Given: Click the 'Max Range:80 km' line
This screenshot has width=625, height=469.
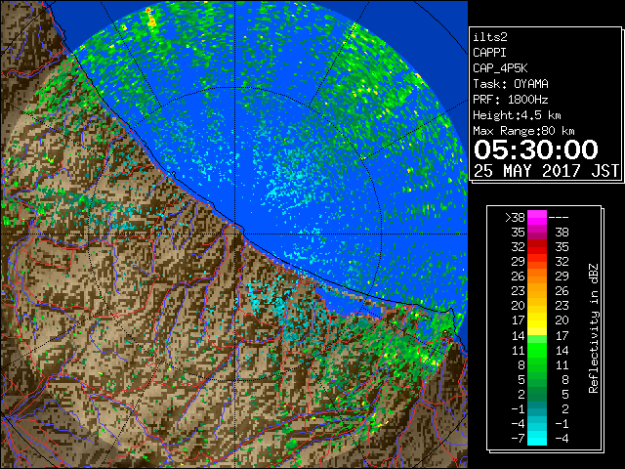Looking at the screenshot, I should pyautogui.click(x=523, y=131).
